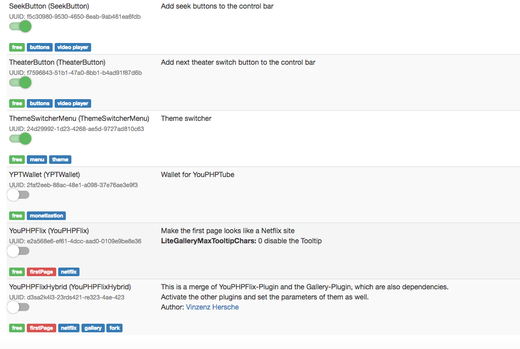Turn on the YouPHPFlix plugin
This screenshot has height=349, width=520.
(x=18, y=251)
